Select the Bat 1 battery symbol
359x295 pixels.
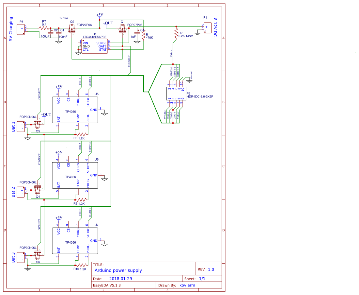point(21,126)
